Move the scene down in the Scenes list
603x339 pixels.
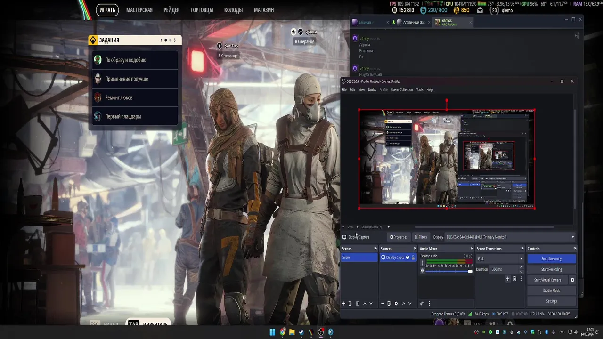[371, 304]
